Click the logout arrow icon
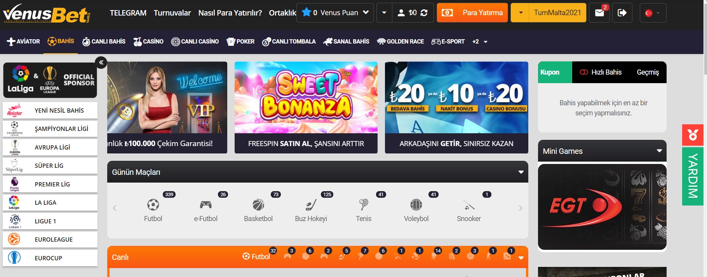The image size is (707, 277). pos(622,13)
